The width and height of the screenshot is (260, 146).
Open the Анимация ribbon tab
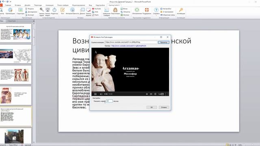point(50,5)
